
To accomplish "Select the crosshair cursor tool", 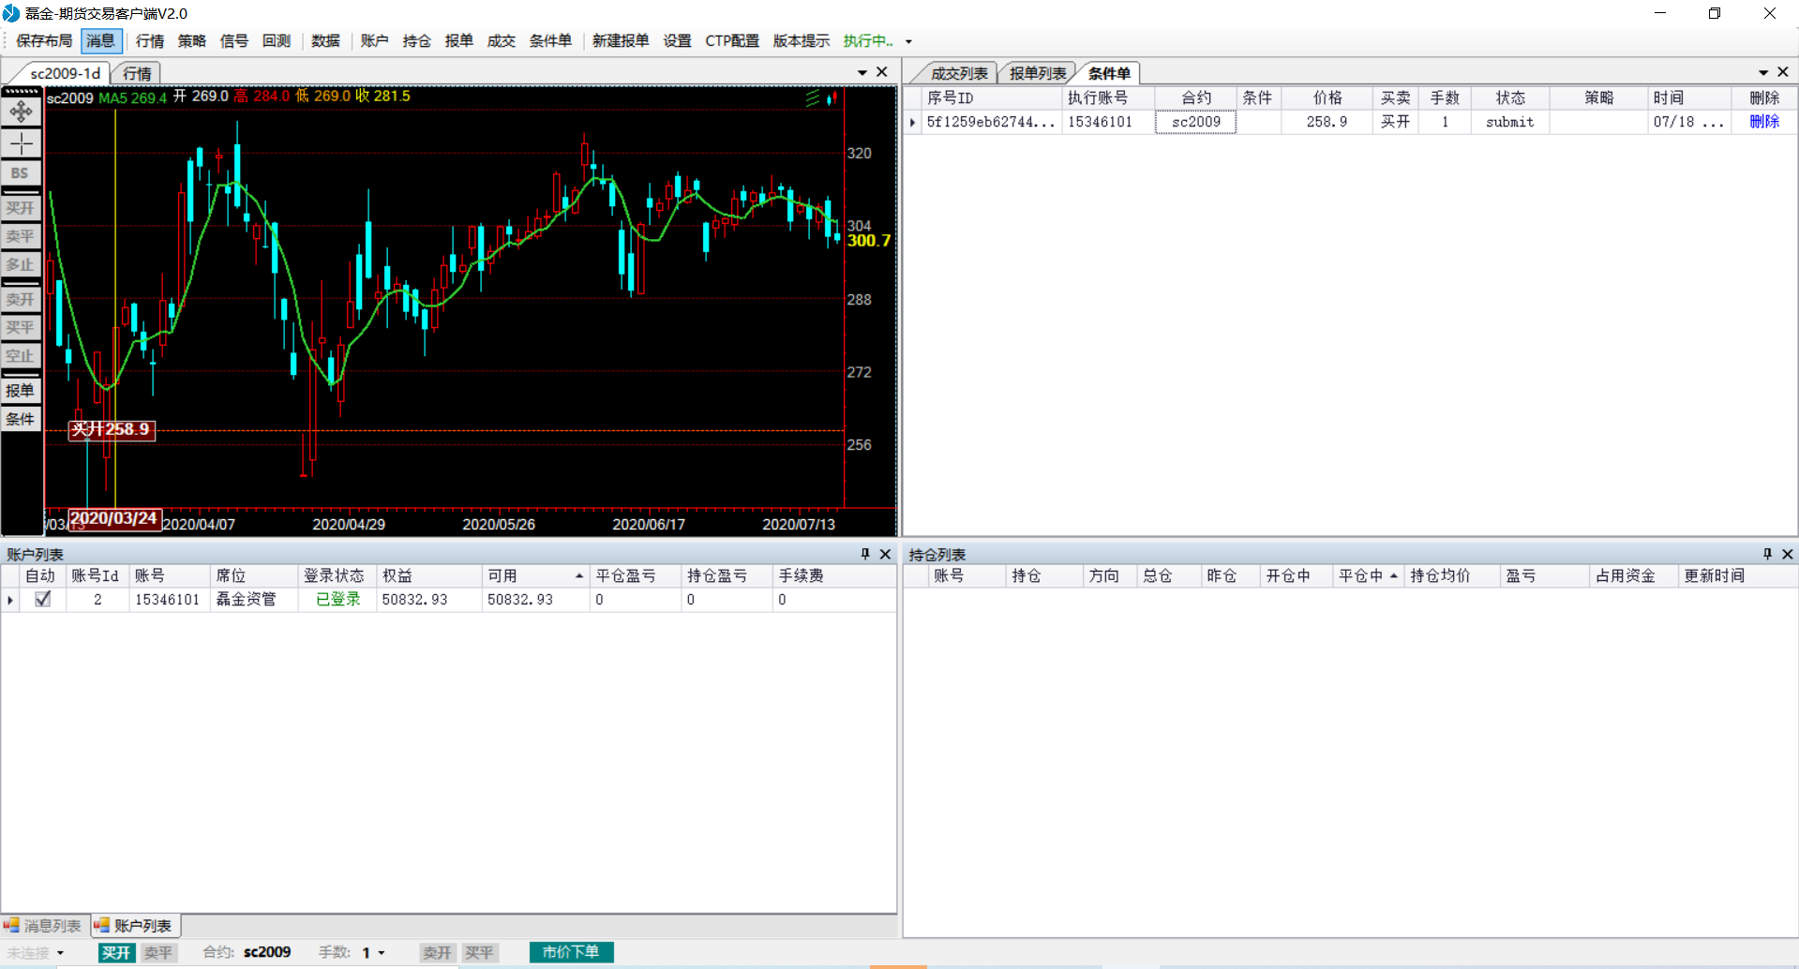I will coord(21,143).
